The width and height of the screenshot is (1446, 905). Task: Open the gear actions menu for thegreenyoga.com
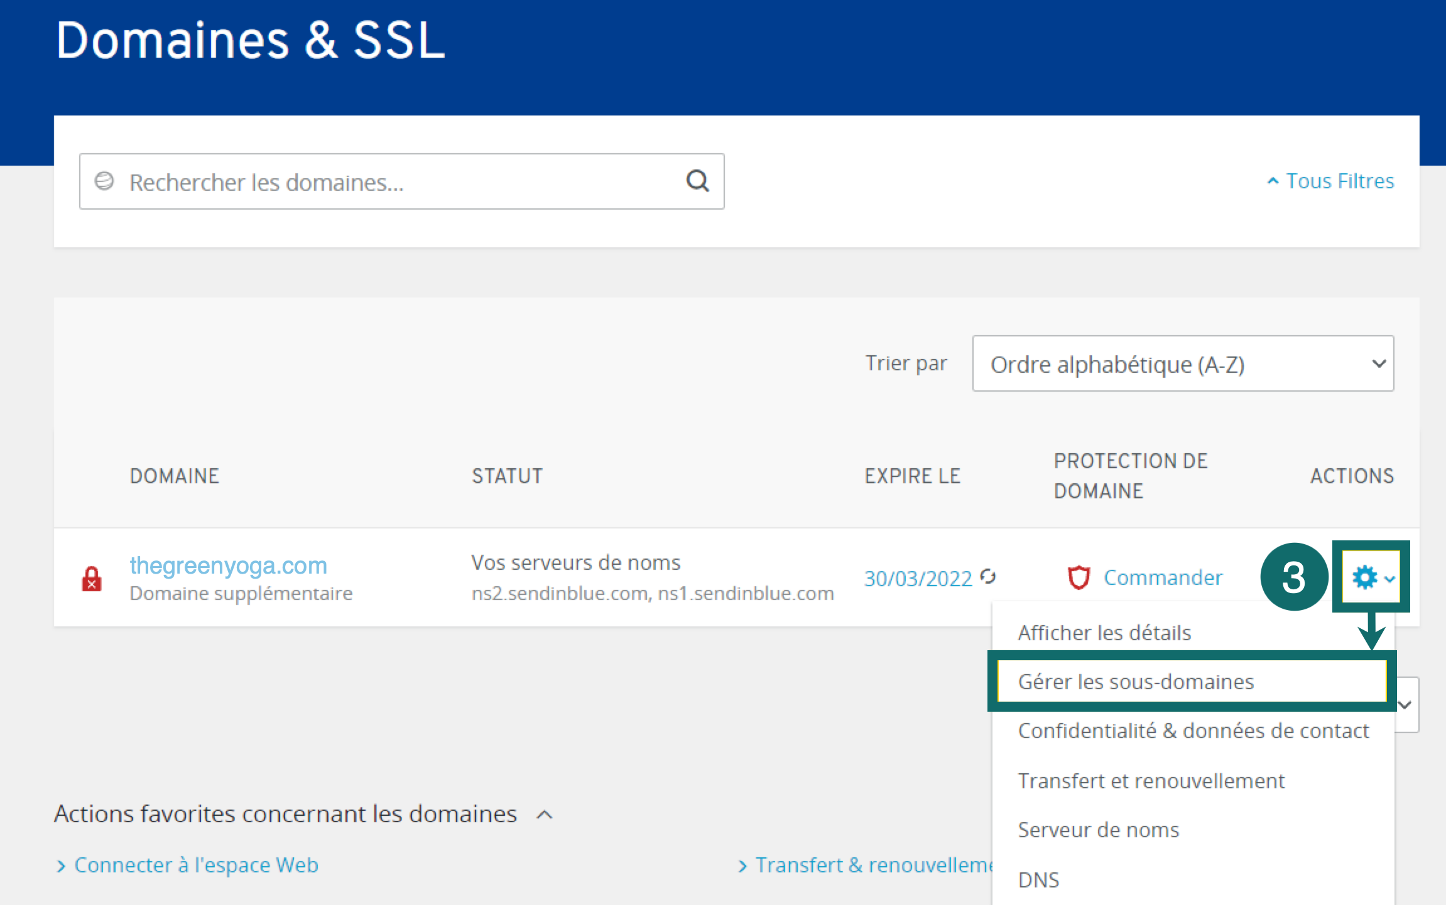(x=1372, y=577)
